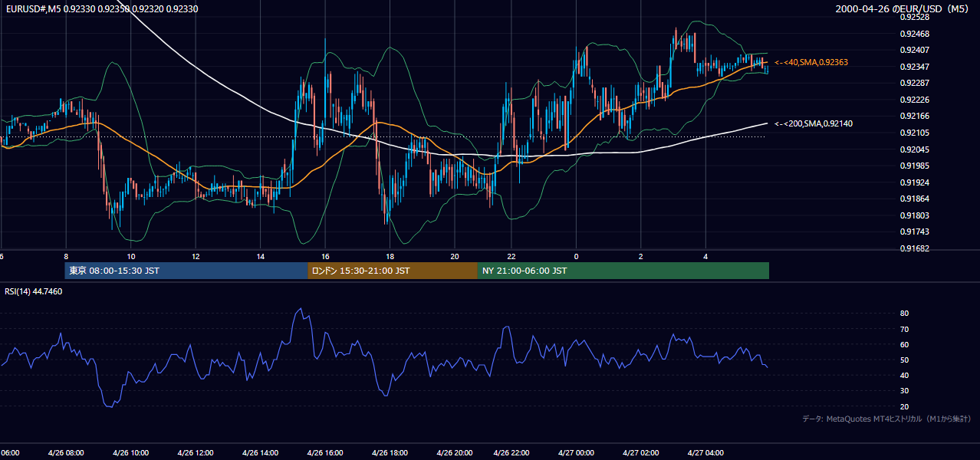Click the 4/27 04:00 bottom time label
The width and height of the screenshot is (980, 460).
click(x=705, y=452)
